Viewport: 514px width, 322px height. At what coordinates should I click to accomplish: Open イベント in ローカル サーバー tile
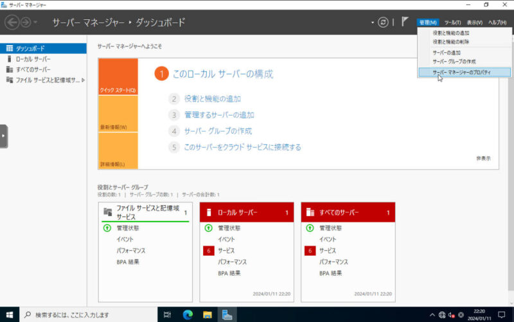click(226, 239)
